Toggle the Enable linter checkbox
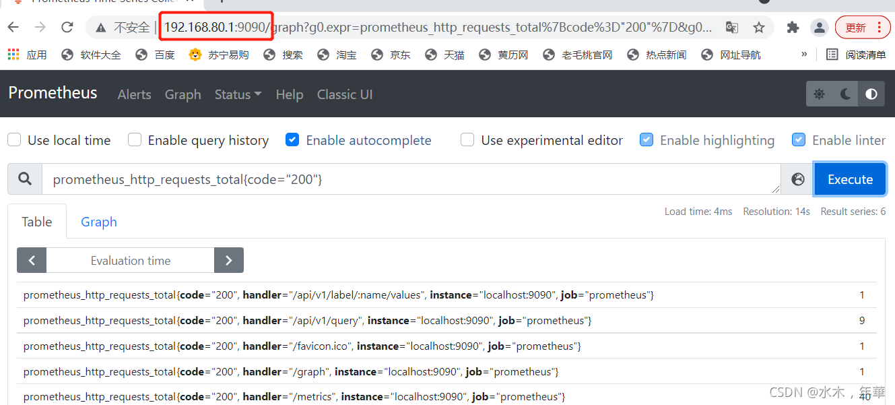 click(799, 139)
